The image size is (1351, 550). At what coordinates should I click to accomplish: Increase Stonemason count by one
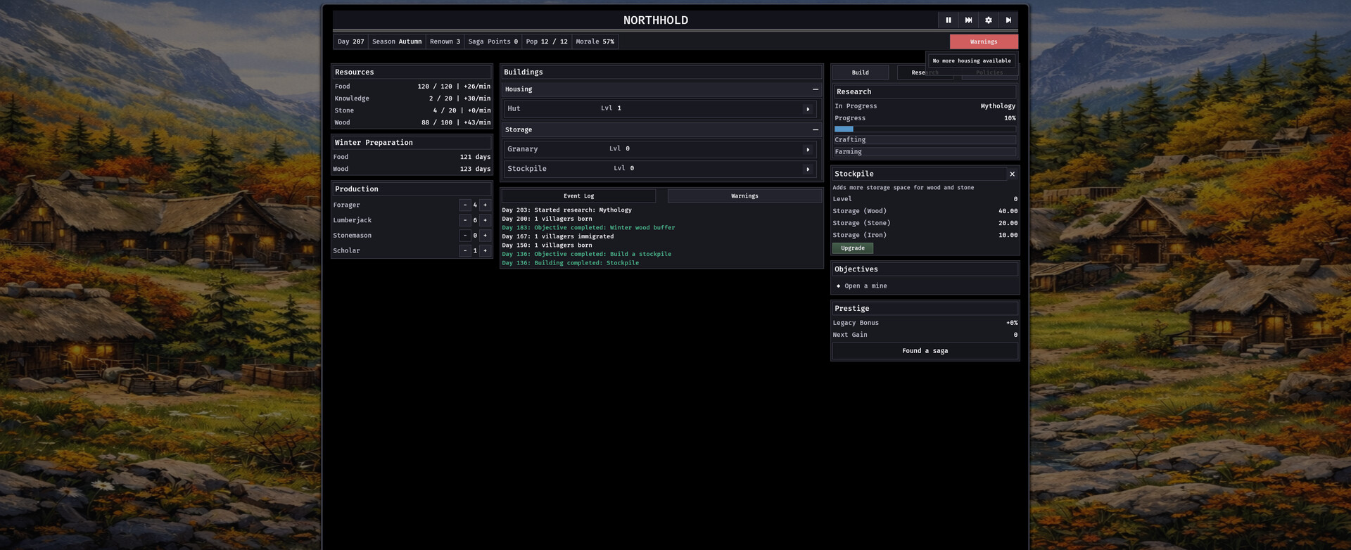tap(485, 236)
